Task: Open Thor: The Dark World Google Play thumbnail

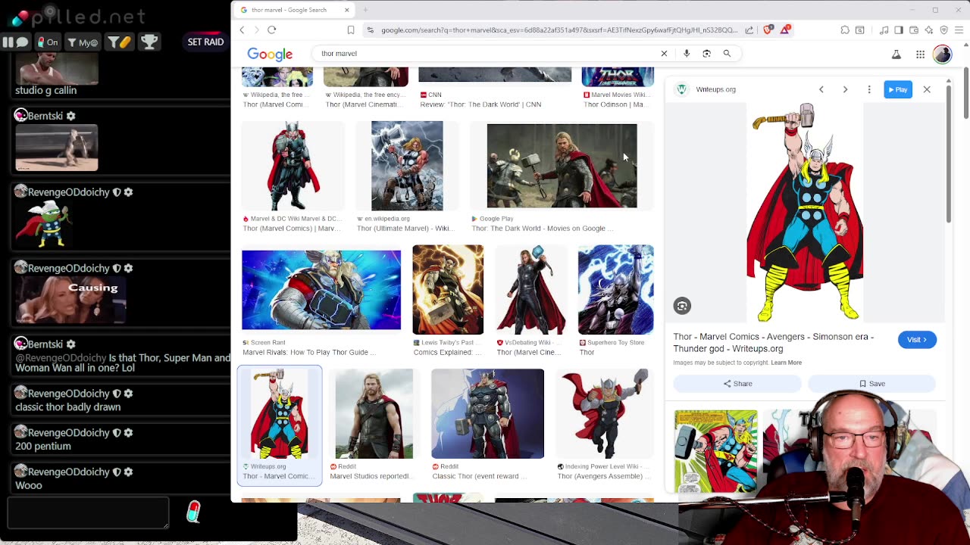Action: pyautogui.click(x=562, y=166)
